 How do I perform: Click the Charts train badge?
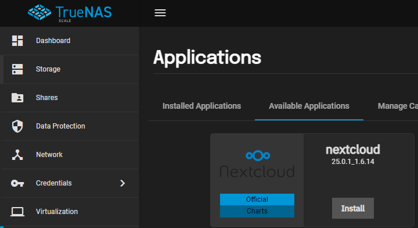click(x=257, y=211)
